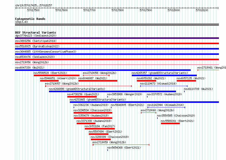Viewport: 226px width, 160px height.
Task: Click ruler position 57017700
Action: [x=89, y=10]
